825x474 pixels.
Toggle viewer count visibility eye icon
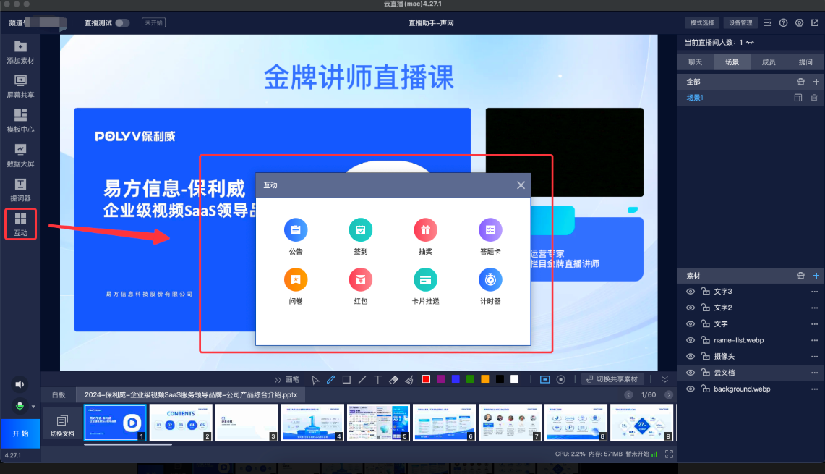(751, 42)
